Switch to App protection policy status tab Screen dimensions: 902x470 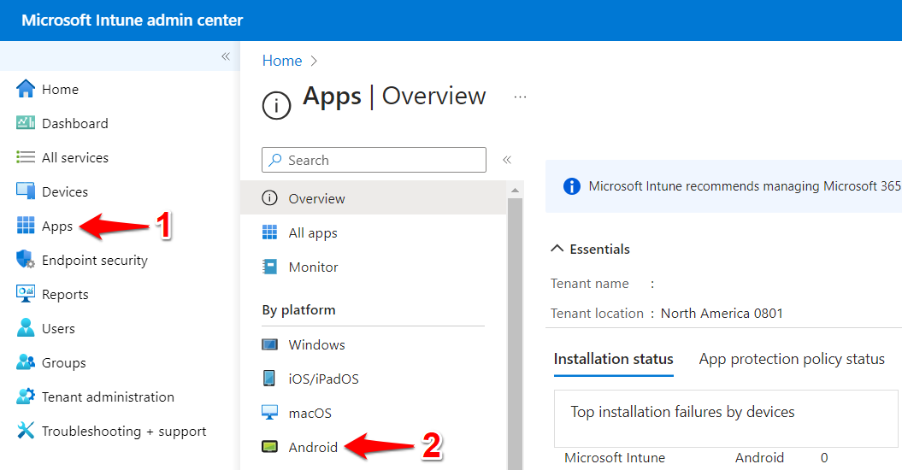(x=792, y=359)
